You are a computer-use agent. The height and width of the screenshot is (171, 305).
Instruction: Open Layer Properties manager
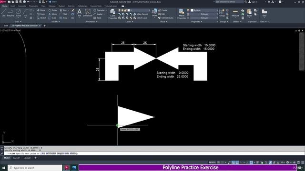[112, 14]
